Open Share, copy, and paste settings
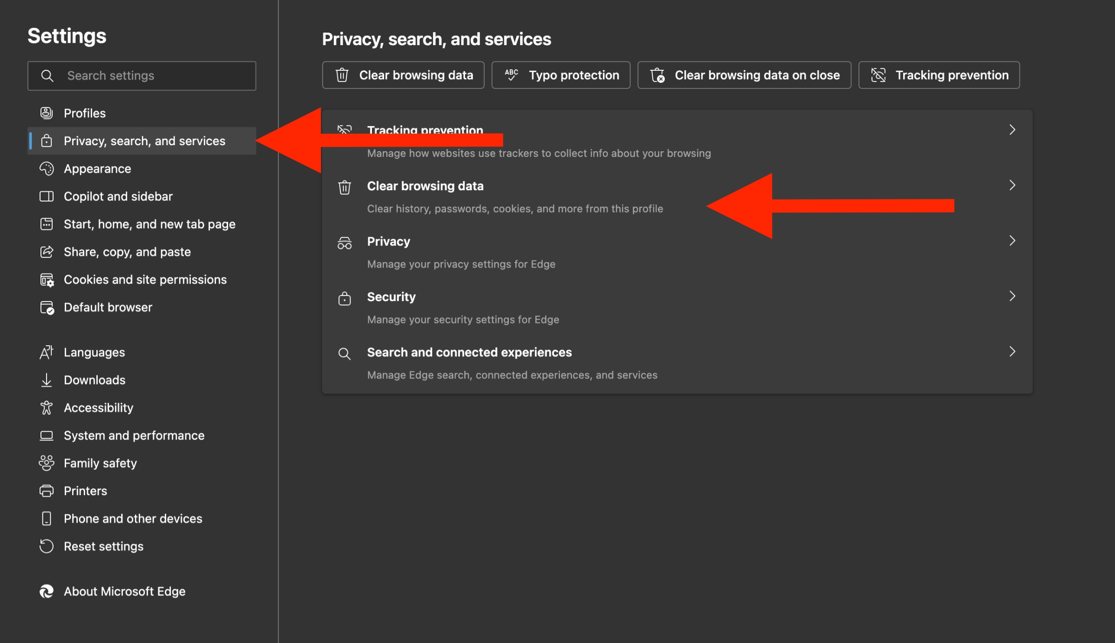Viewport: 1115px width, 643px height. coord(142,252)
